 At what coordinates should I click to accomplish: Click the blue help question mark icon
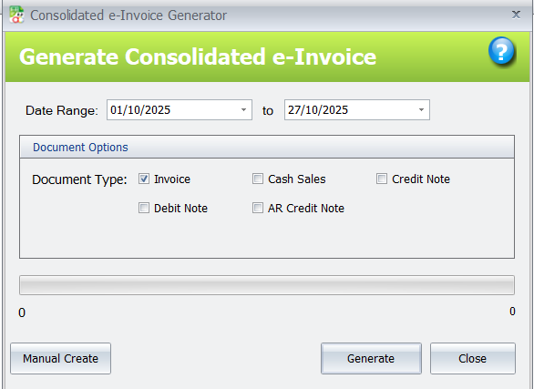(x=501, y=51)
